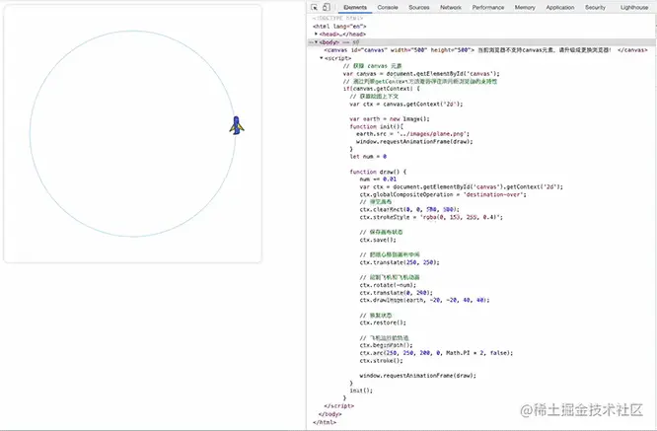Click the ctx.strokeStyle rgba line
Image resolution: width=657 pixels, height=431 pixels.
point(431,217)
